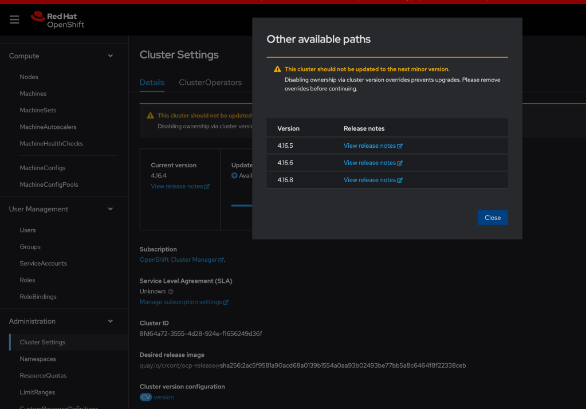Viewport: 586px width, 409px height.
Task: Open RoleBindings in the sidebar
Action: pos(38,297)
